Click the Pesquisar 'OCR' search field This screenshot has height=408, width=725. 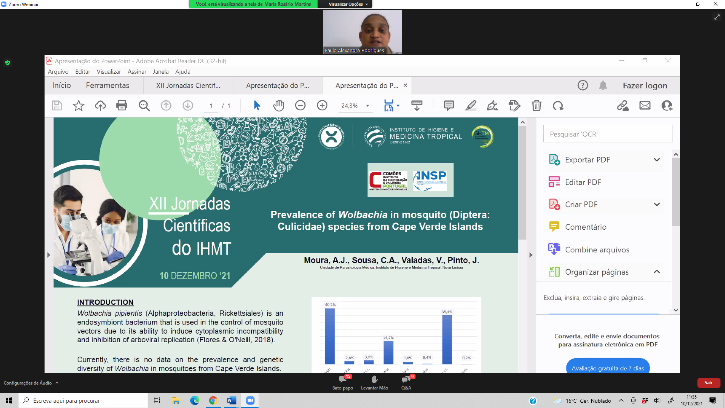(608, 134)
